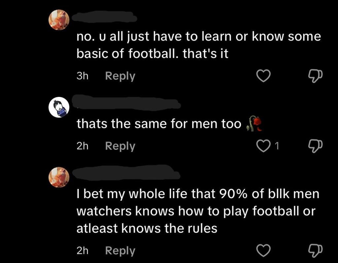Open the blurred username above the first comment
Viewport: 338px width, 263px height.
click(104, 16)
